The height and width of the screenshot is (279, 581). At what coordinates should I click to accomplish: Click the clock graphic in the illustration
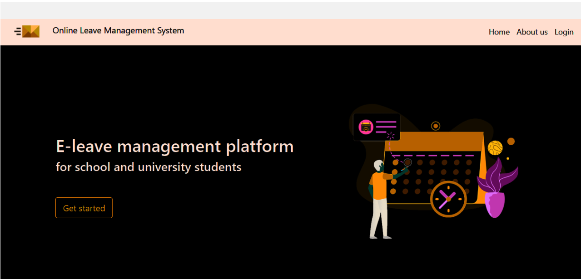tap(448, 200)
